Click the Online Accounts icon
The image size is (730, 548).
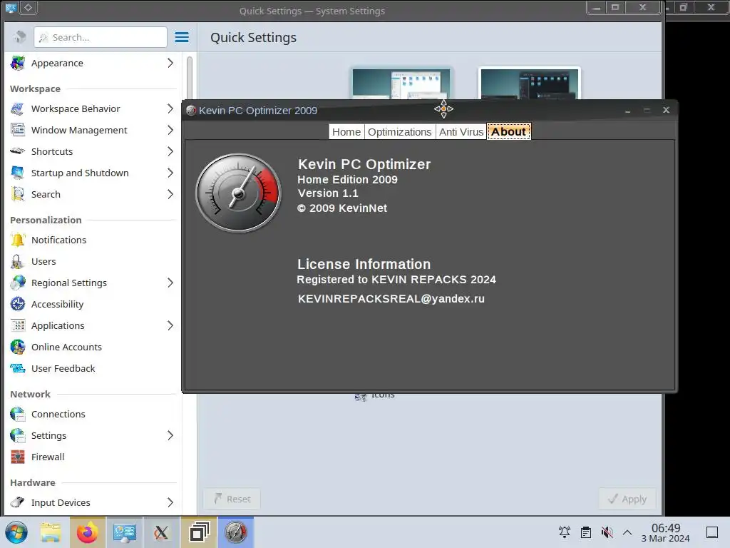point(18,347)
